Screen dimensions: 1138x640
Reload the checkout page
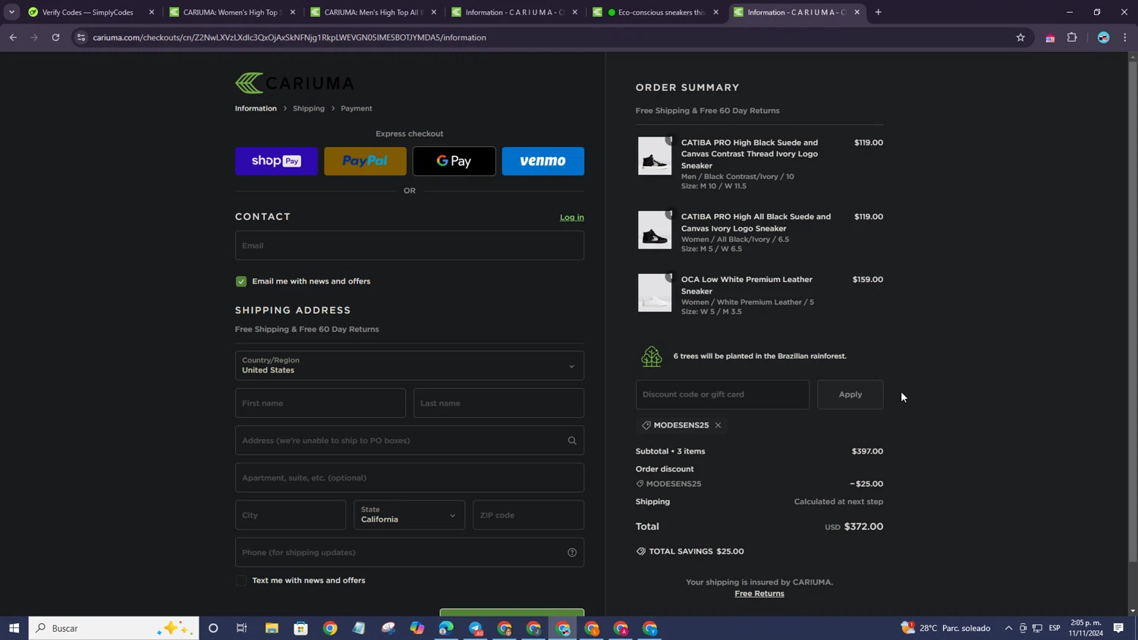(x=55, y=37)
